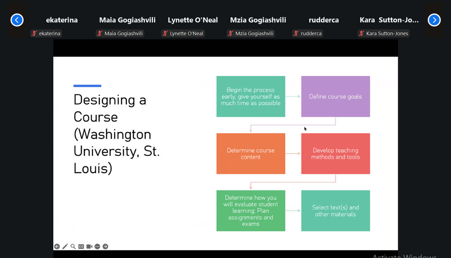Go to previous slide with left arrow icon
The height and width of the screenshot is (258, 451).
[x=57, y=246]
